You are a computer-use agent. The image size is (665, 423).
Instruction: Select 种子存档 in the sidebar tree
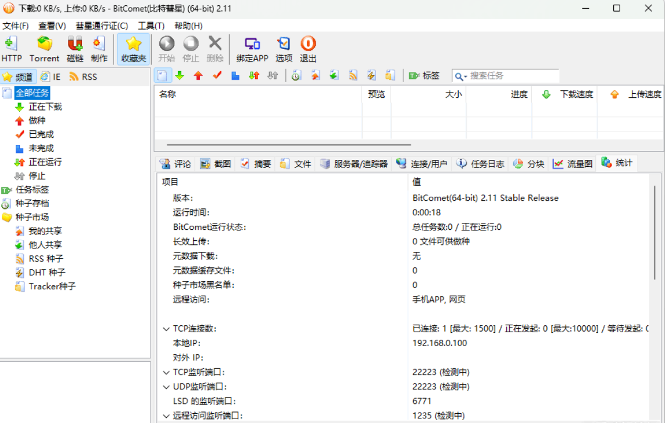pyautogui.click(x=32, y=204)
